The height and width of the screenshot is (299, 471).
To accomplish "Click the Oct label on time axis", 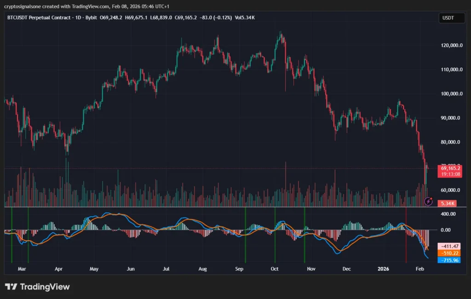I will [275, 268].
